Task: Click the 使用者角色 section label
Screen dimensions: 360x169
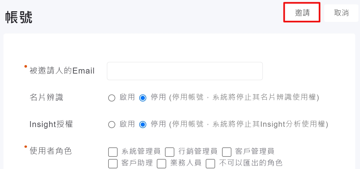Action: click(51, 151)
